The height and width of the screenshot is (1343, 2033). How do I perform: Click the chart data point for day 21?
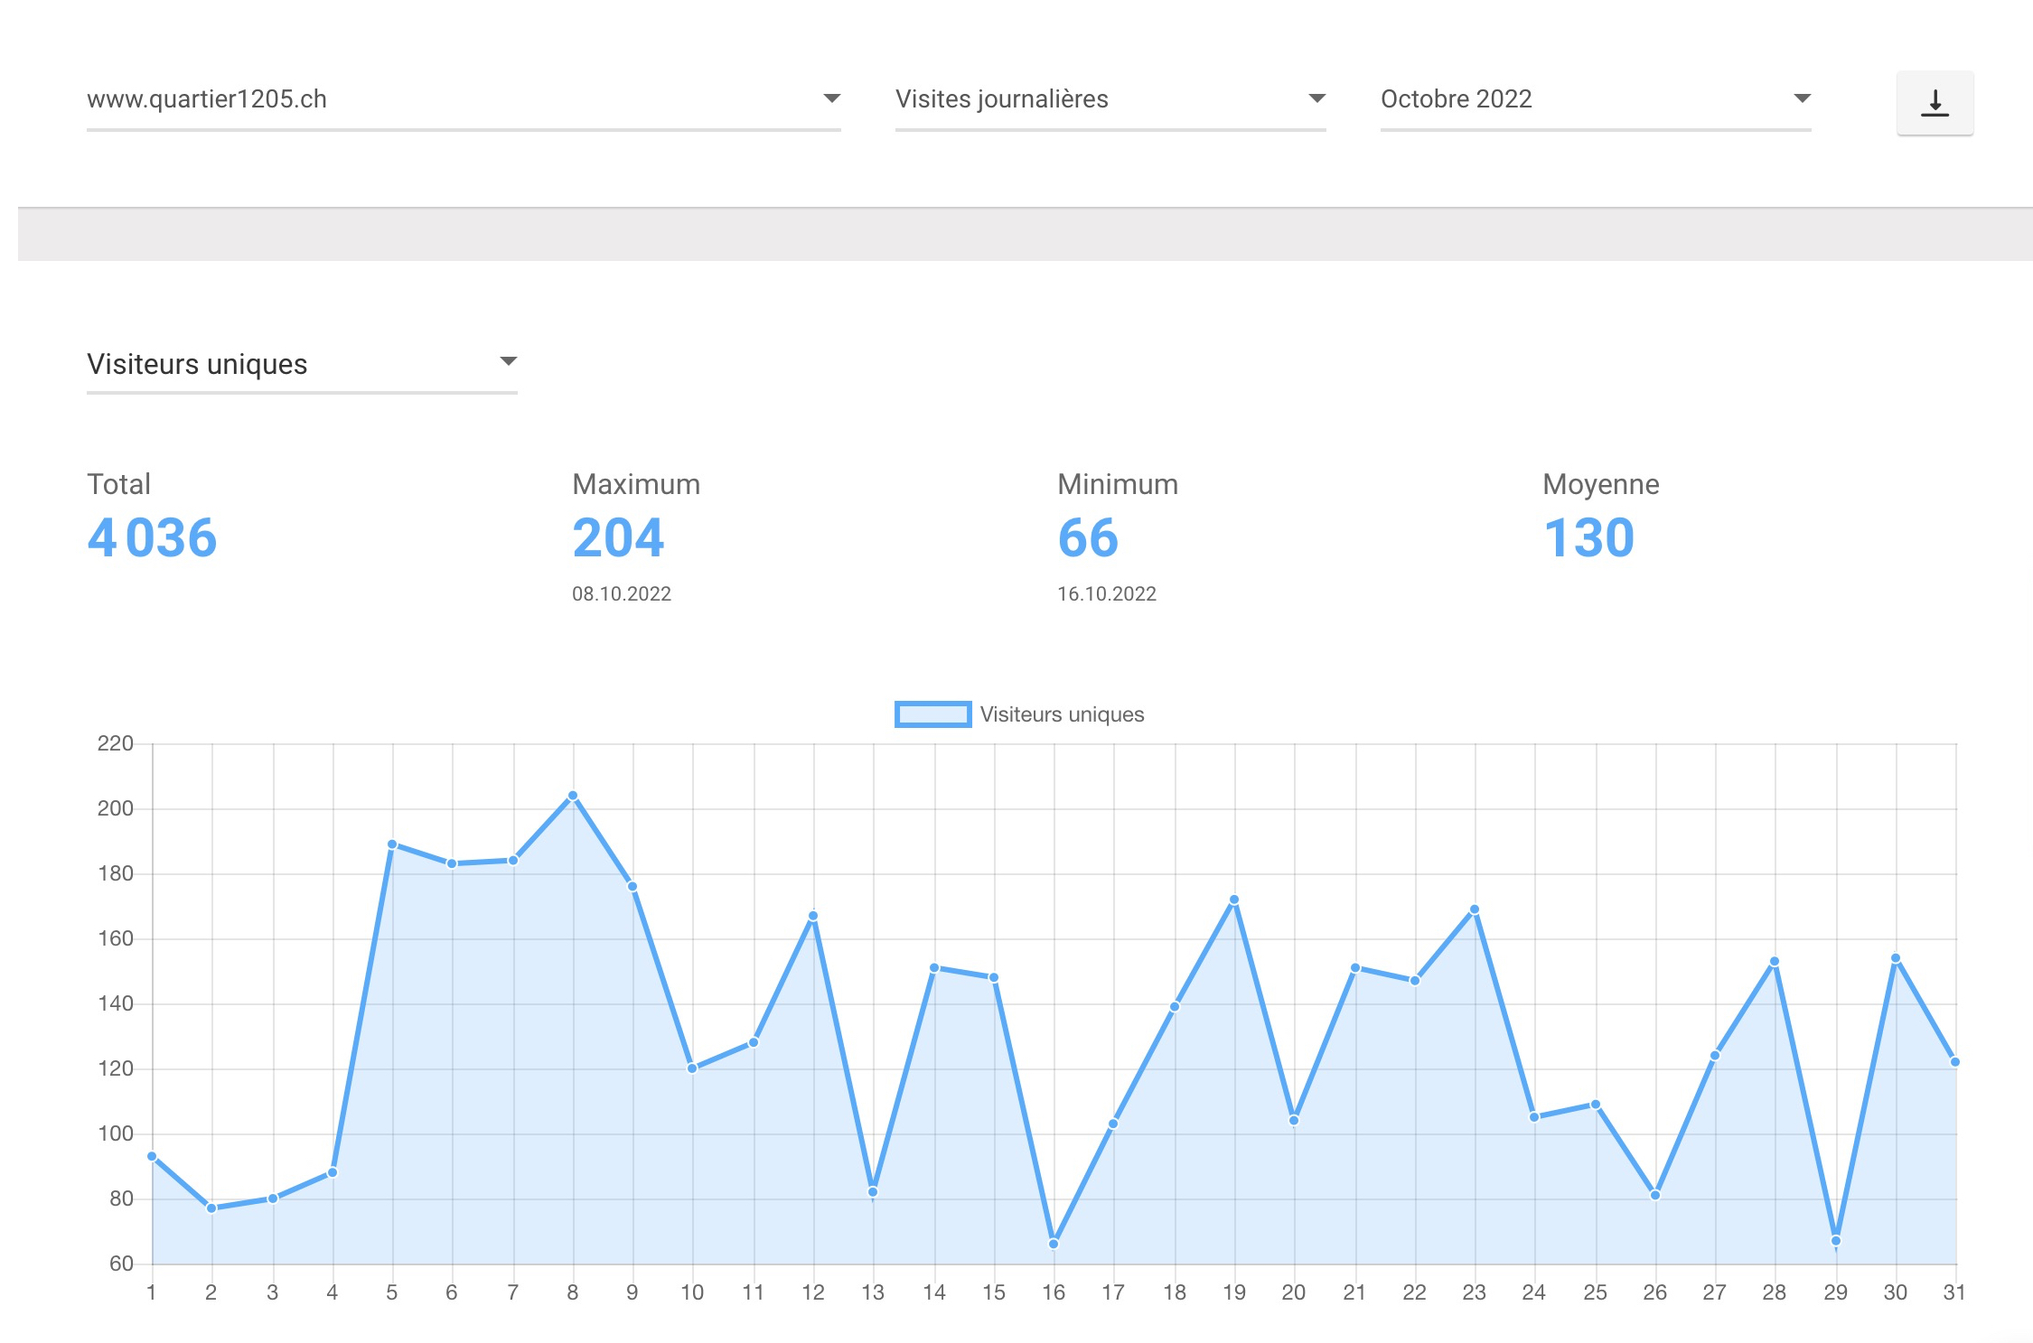coord(1355,968)
